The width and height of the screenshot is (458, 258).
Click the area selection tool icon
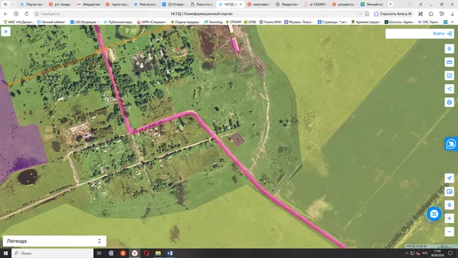449,75
